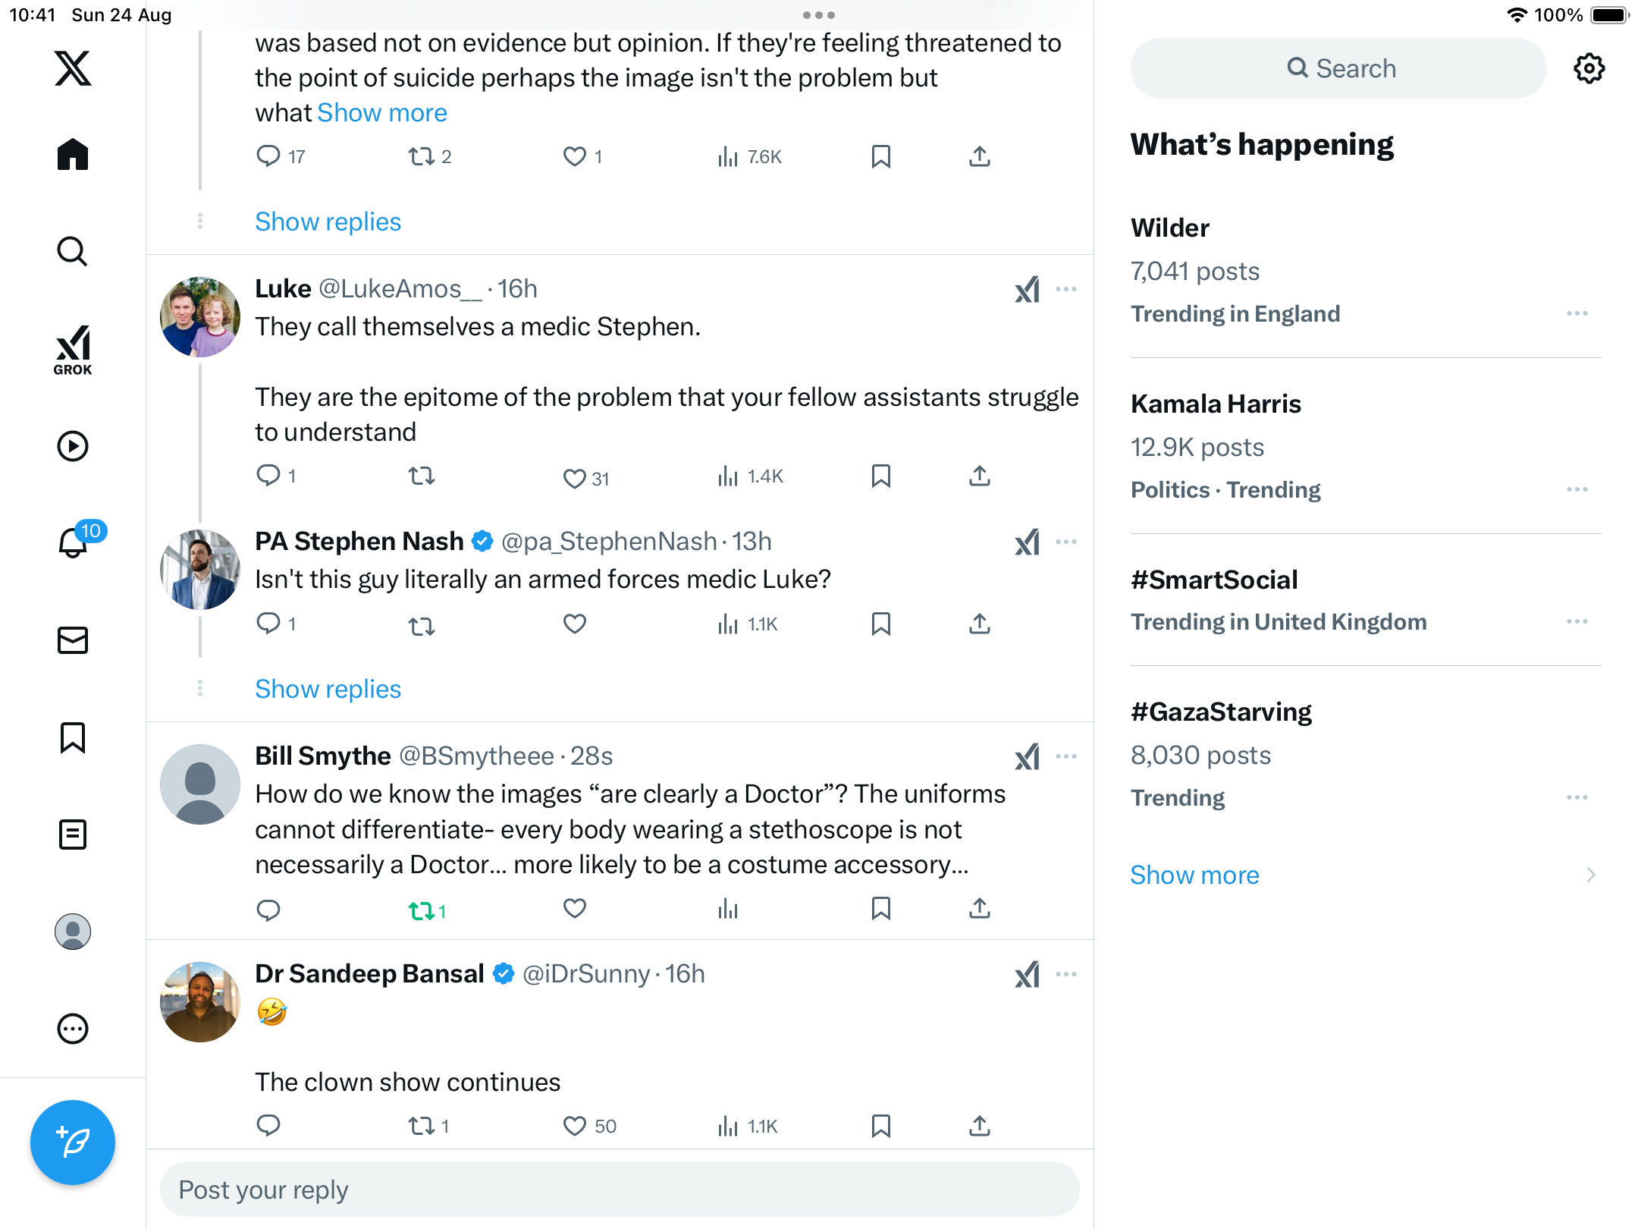Bookmark PA Stephen Nash's post
The height and width of the screenshot is (1229, 1638).
click(x=880, y=624)
